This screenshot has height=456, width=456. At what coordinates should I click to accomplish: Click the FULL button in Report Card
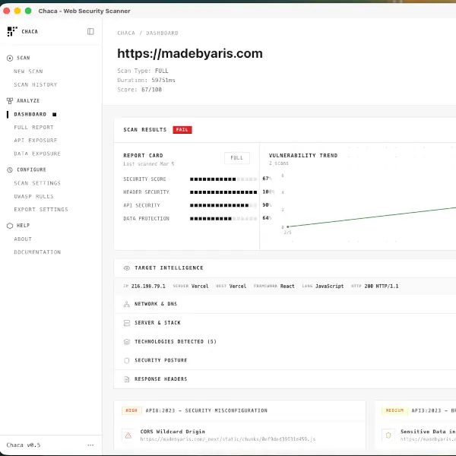point(236,158)
